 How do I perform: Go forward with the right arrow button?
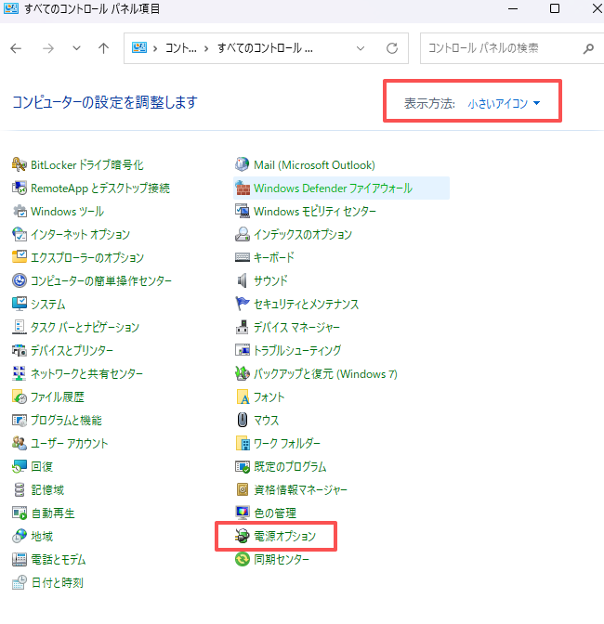[48, 48]
